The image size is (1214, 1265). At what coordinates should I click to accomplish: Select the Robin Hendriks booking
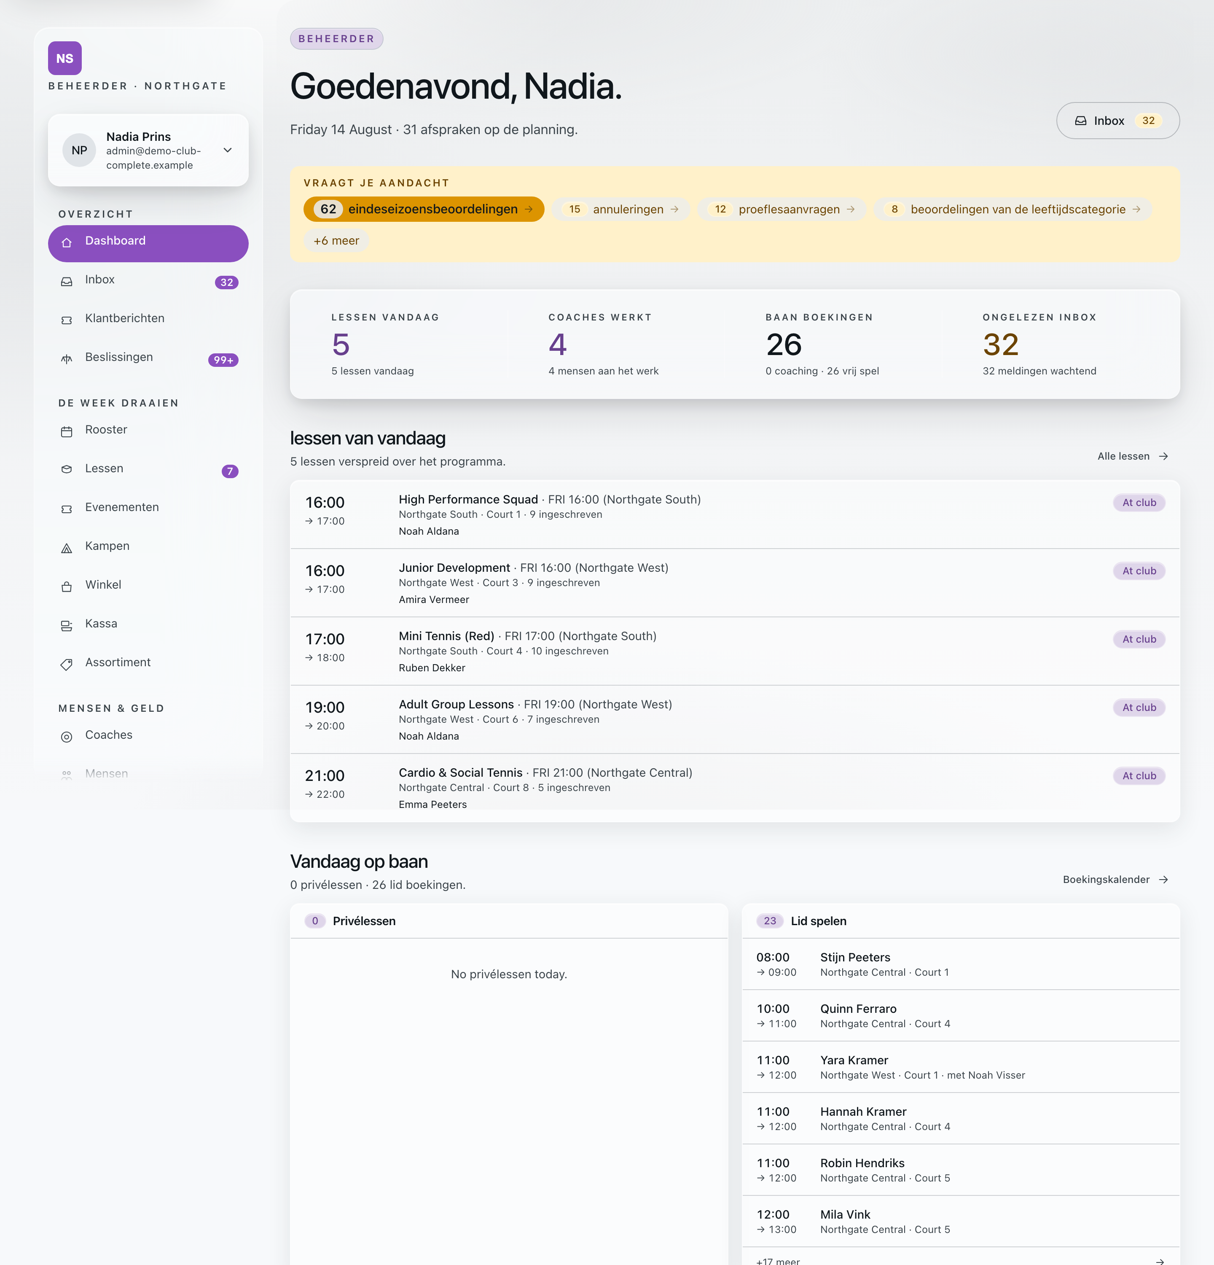point(961,1170)
